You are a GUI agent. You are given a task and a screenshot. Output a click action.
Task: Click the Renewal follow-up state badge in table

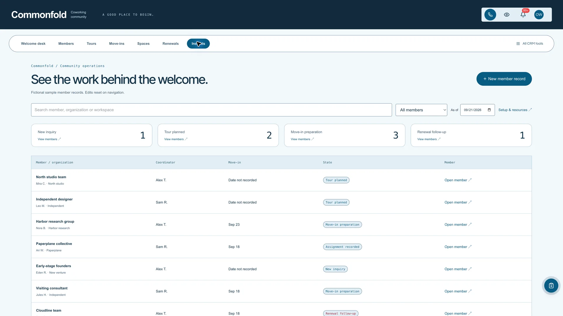click(x=340, y=313)
